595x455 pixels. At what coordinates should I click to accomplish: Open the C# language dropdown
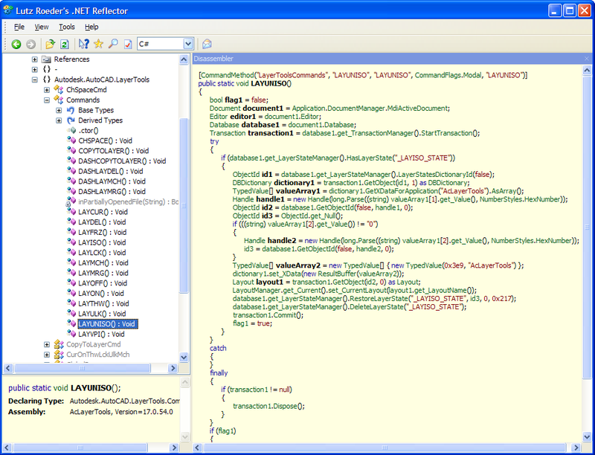[x=188, y=45]
